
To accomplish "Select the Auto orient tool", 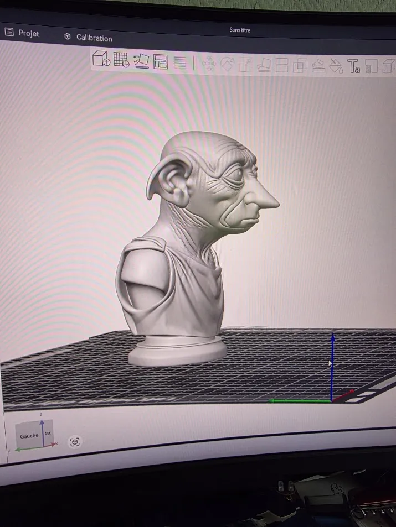I will (x=141, y=61).
